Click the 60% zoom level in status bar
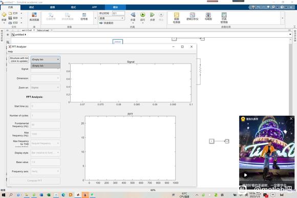This screenshot has width=297, height=198. click(153, 190)
